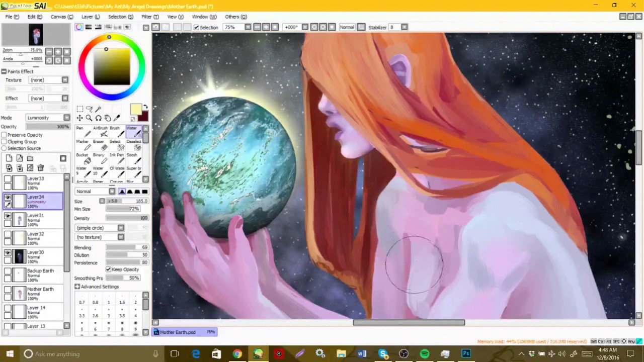Pick the lasso selection tool
Viewport: 644px width, 362px height.
89,109
